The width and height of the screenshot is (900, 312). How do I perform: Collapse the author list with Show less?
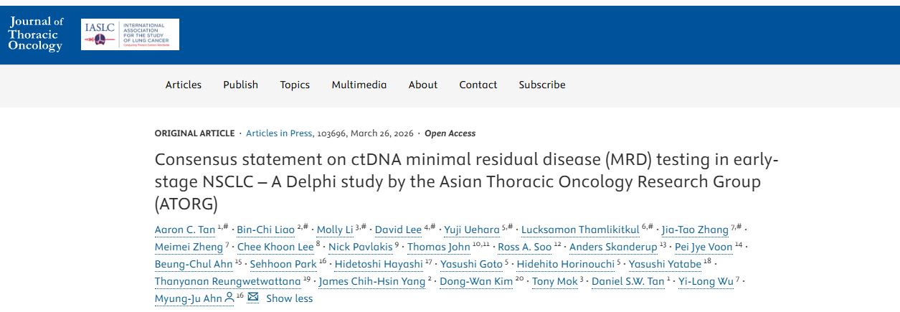click(289, 298)
